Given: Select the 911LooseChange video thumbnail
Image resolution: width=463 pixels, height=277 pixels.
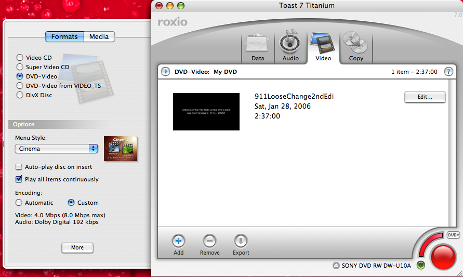Looking at the screenshot, I should tap(206, 112).
